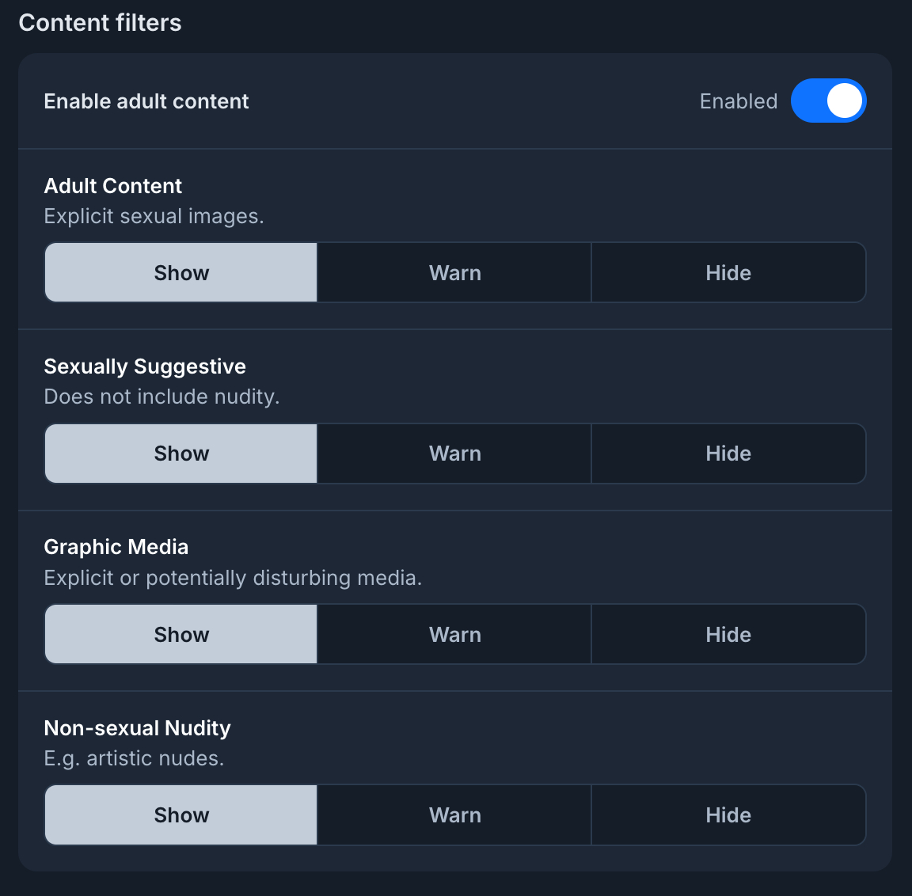Select Show for Sexually Suggestive
Screen dimensions: 912x896
[x=181, y=454]
